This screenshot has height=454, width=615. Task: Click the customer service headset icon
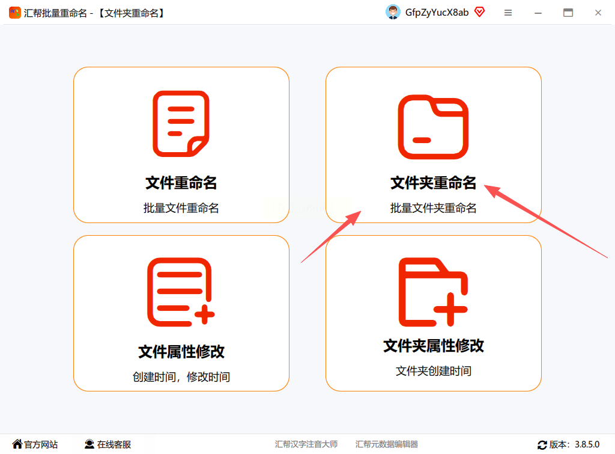89,444
